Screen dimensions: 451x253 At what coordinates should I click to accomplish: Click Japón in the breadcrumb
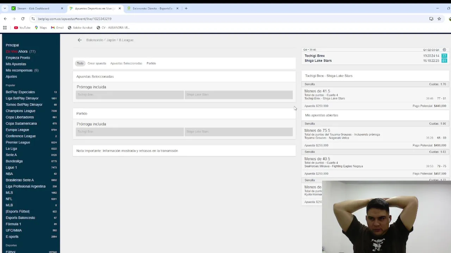(x=111, y=40)
